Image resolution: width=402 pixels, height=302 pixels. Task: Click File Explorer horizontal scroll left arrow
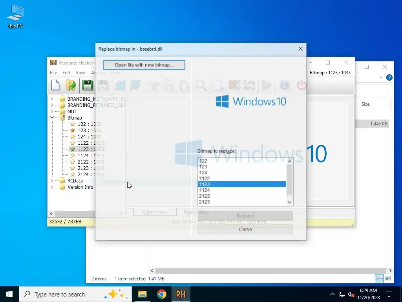coord(152,271)
